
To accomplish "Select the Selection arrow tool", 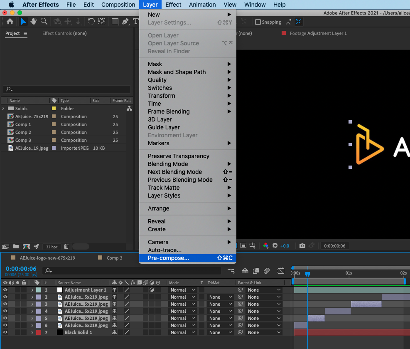I will pos(23,22).
